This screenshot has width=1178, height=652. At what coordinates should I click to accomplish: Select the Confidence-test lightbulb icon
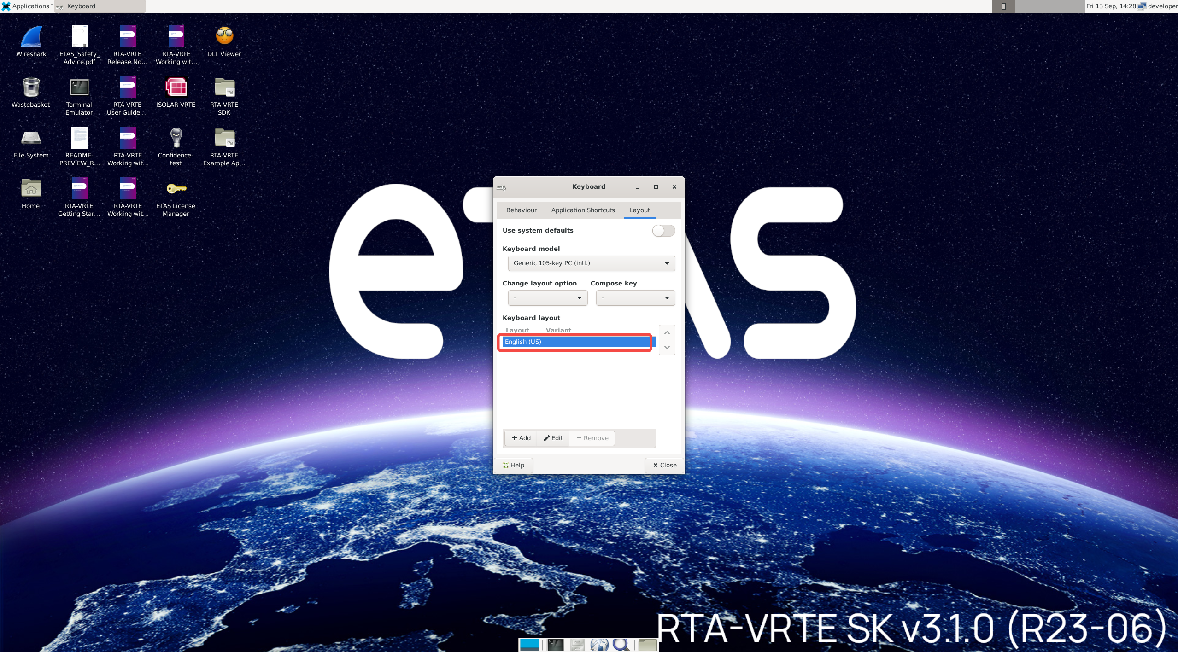pyautogui.click(x=176, y=138)
